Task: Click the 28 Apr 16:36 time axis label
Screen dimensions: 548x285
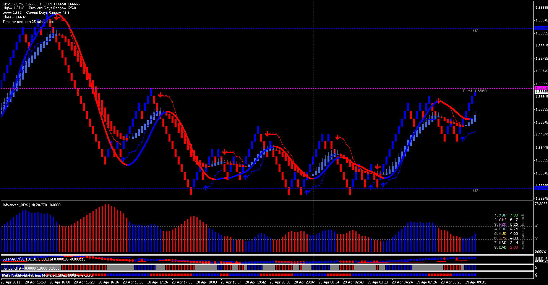Action: pos(110,282)
